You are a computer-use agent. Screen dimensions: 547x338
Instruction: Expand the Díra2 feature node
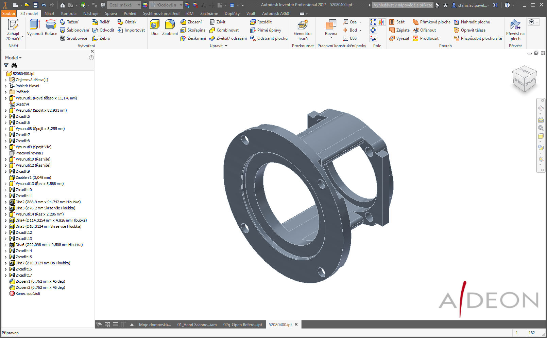coord(5,202)
